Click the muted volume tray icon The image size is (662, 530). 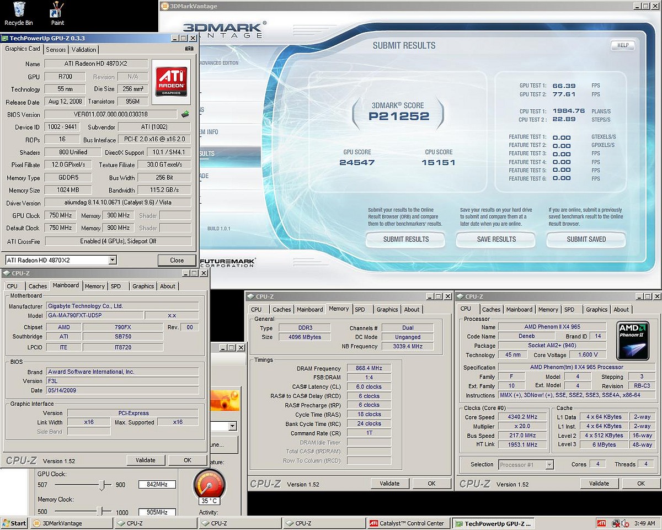625,523
